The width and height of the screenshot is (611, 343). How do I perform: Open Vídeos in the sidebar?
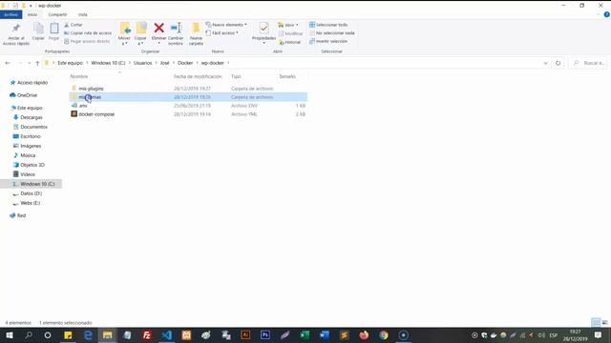[x=28, y=174]
